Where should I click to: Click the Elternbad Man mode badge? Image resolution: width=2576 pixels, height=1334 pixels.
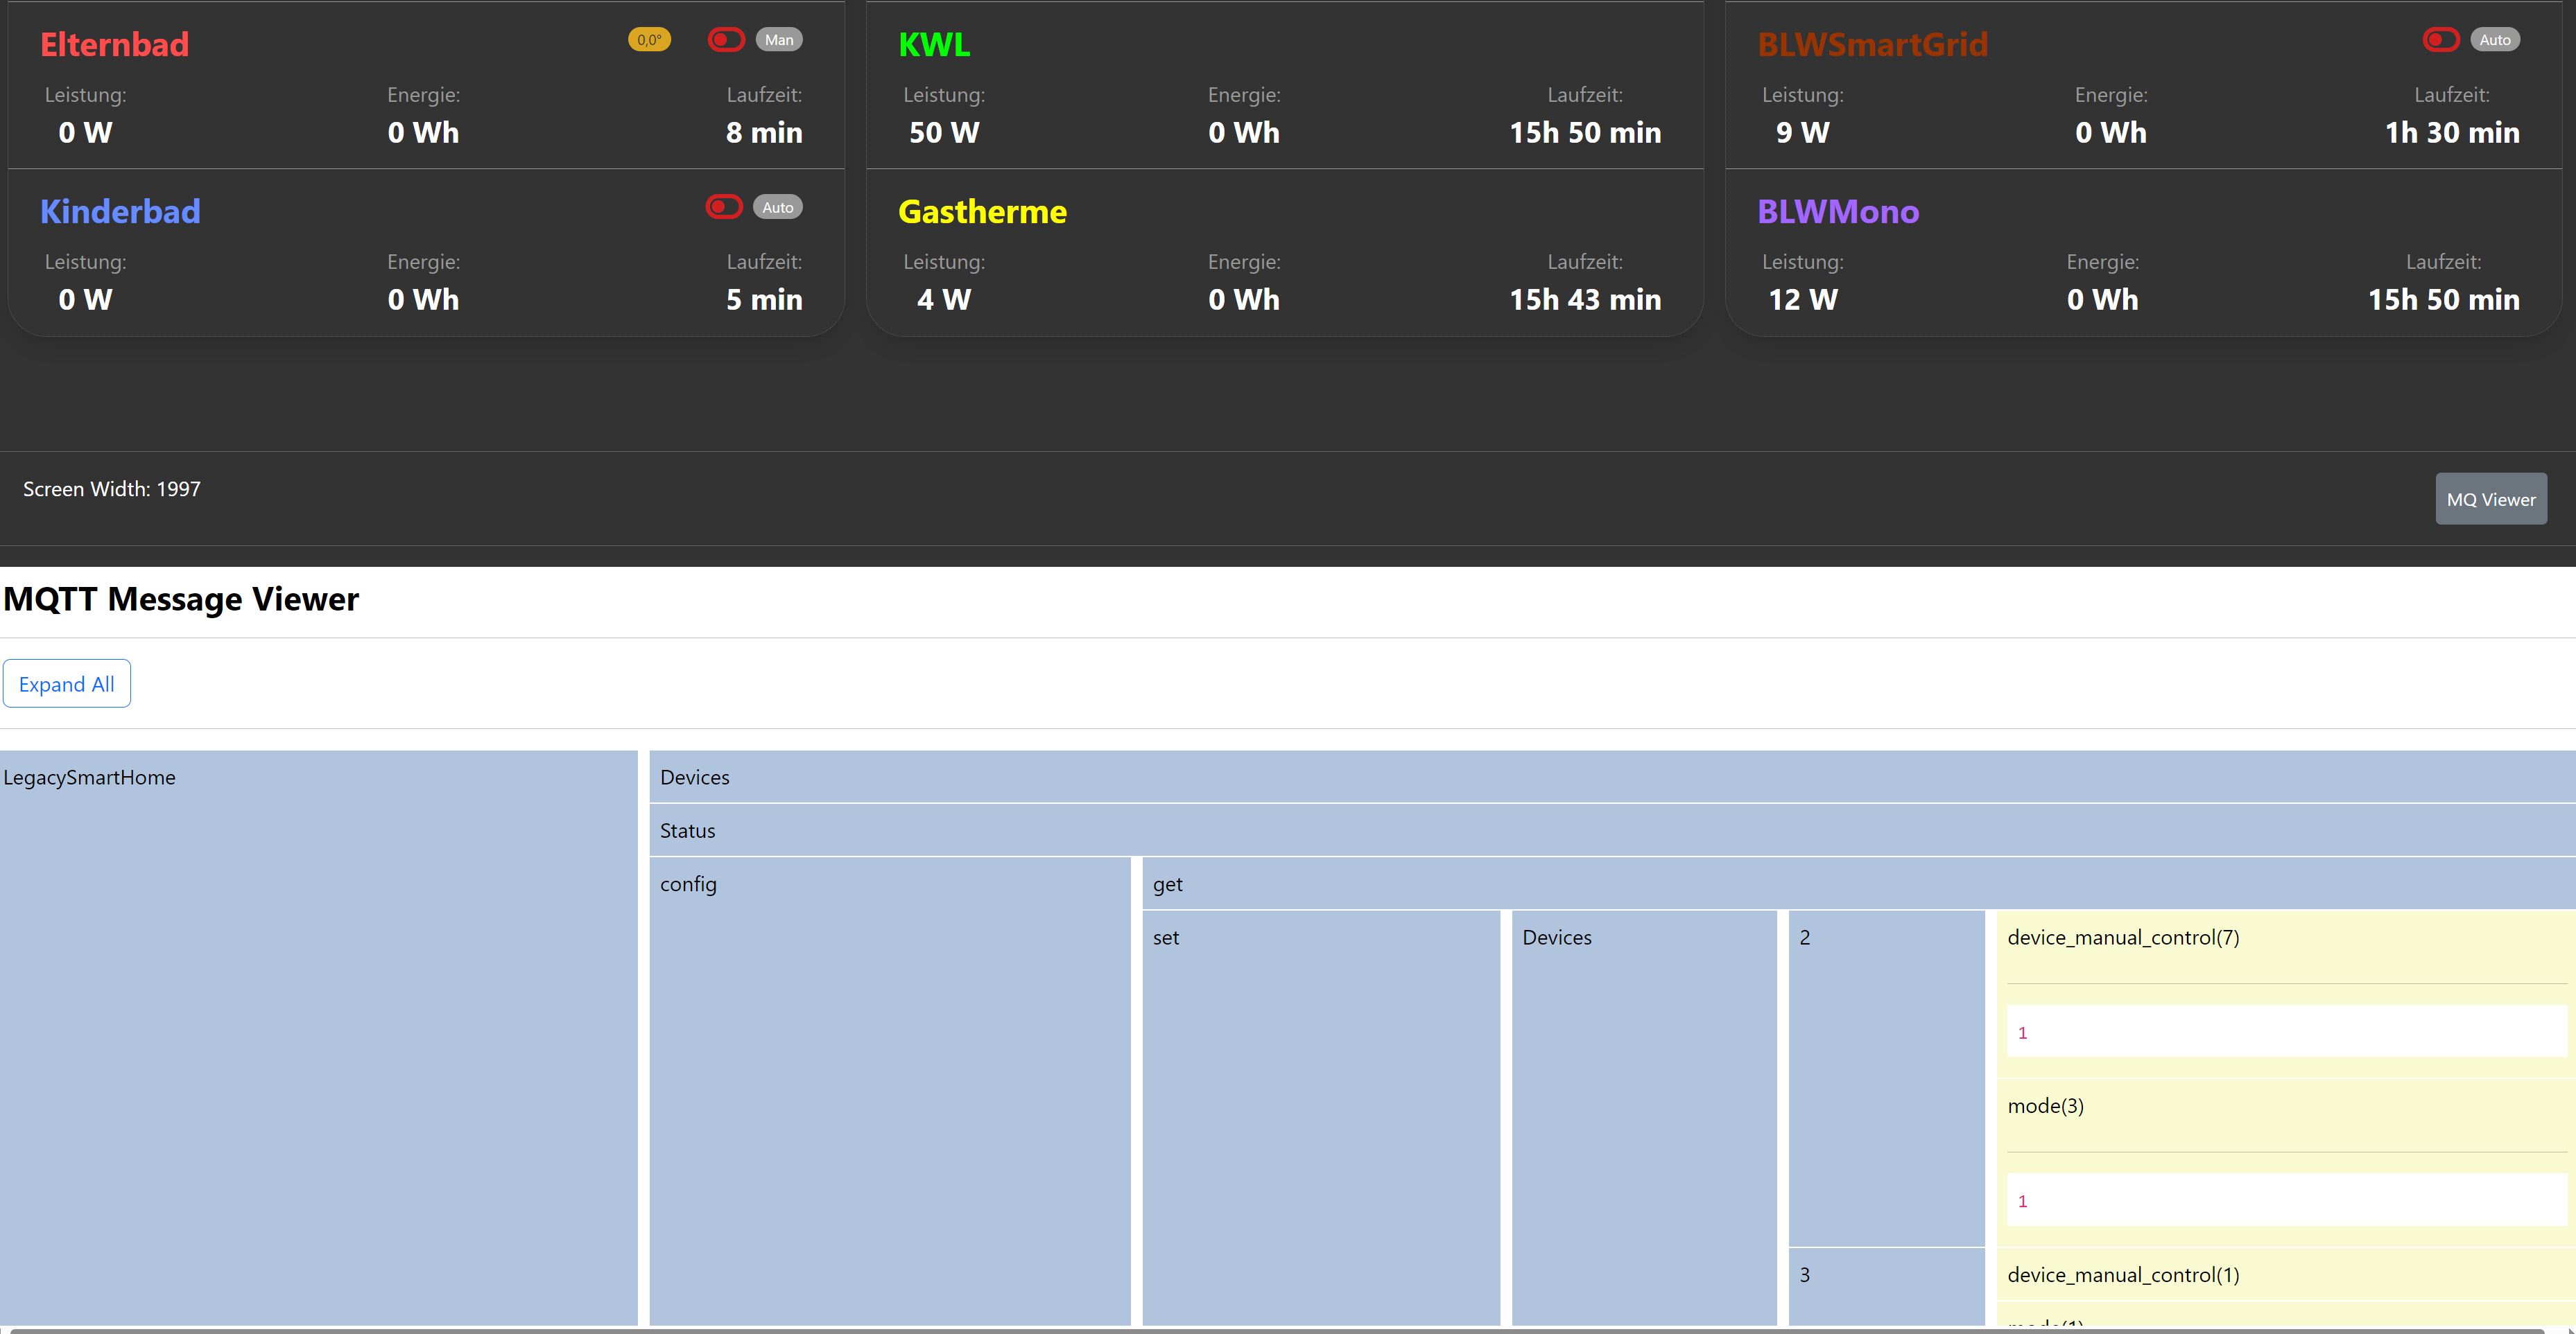pyautogui.click(x=779, y=40)
